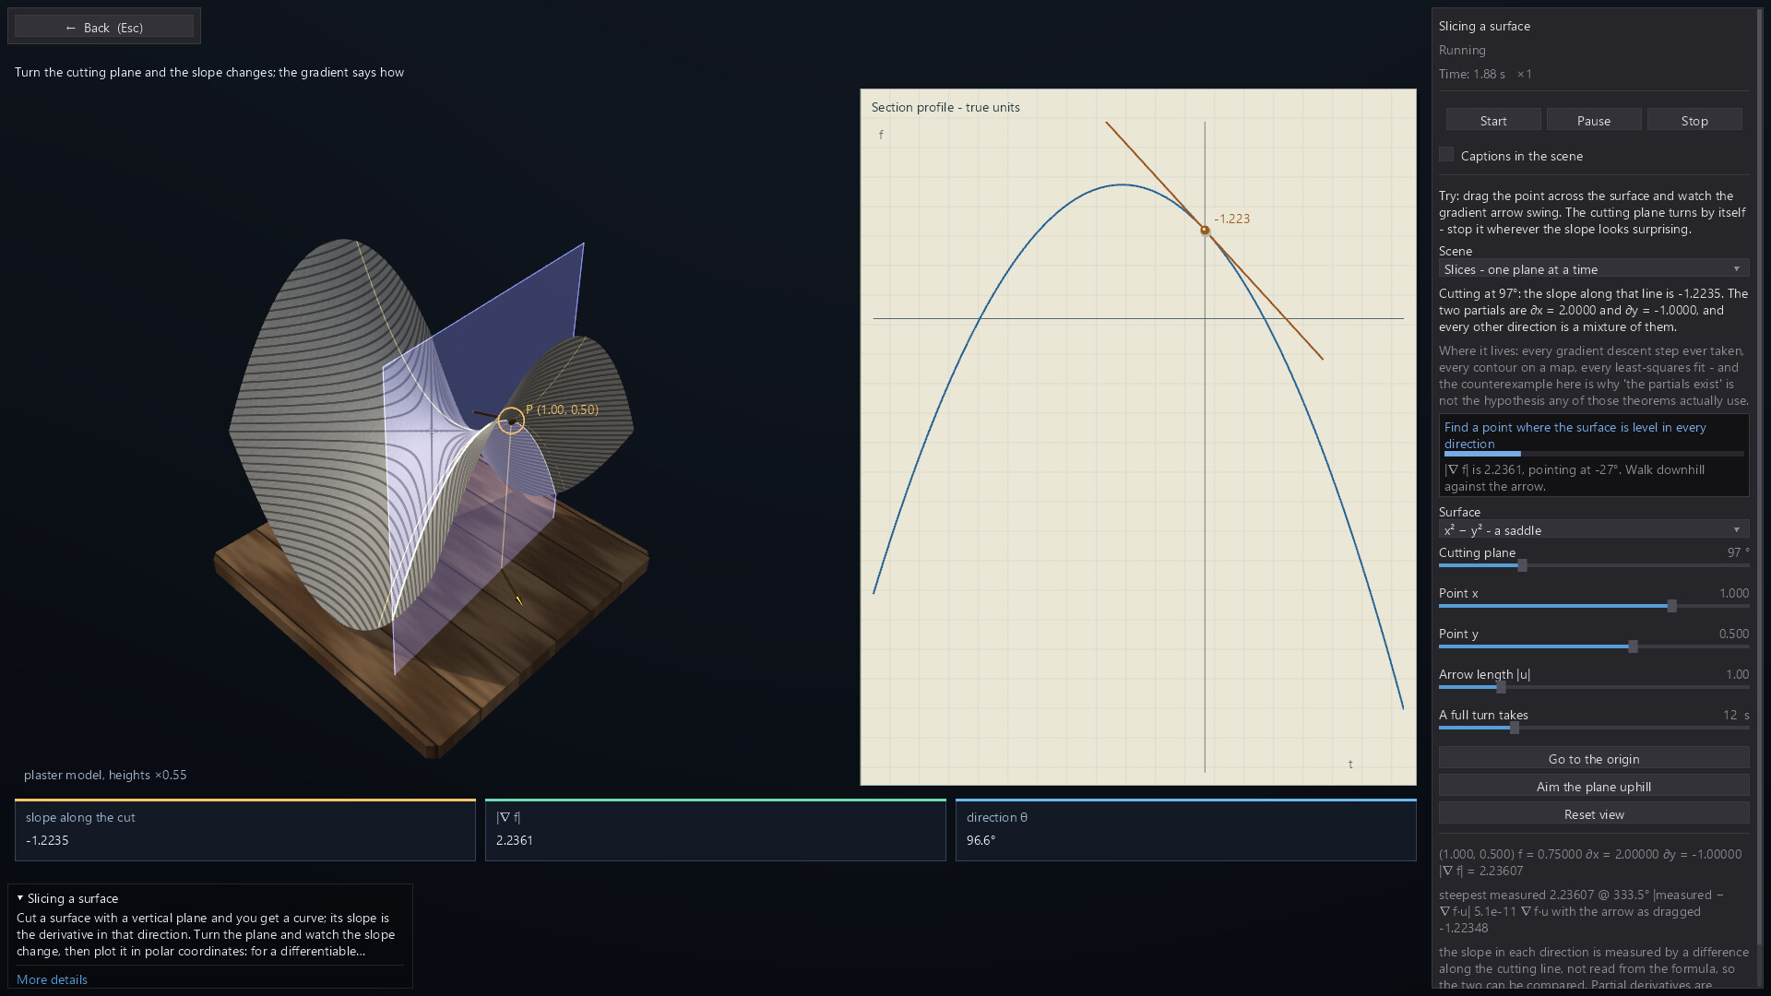
Task: Click the Cutting plane value 97 °
Action: pos(1738,552)
